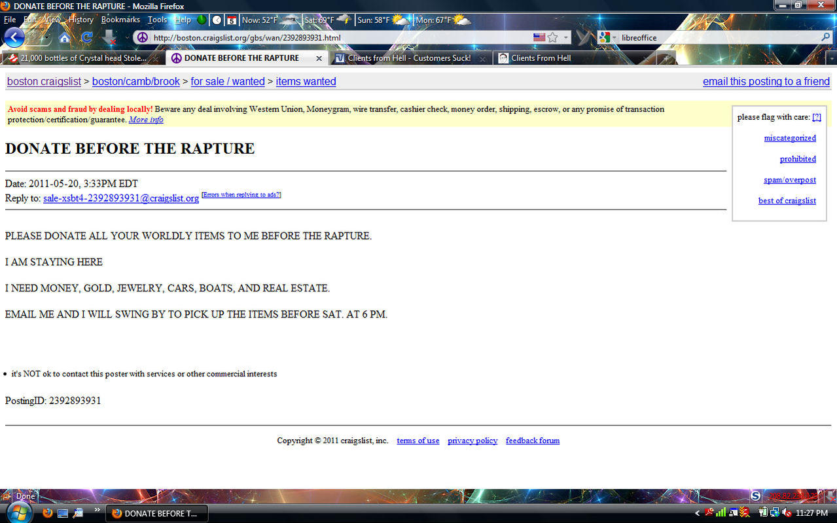This screenshot has height=523, width=837.
Task: Switch to the Clients From Hell tab
Action: coord(541,58)
